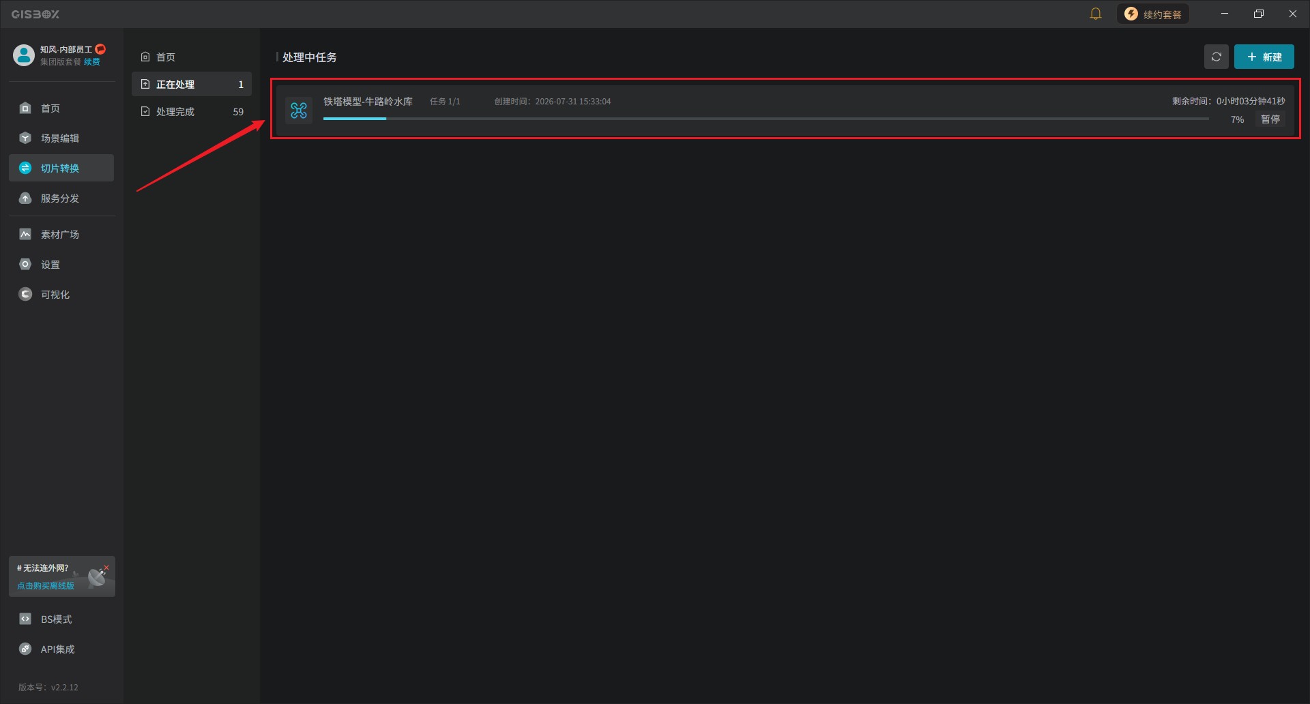Click the refresh task list icon

[1217, 57]
